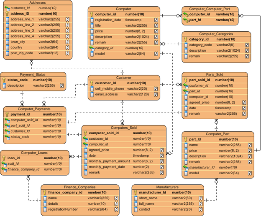This screenshot has width=261, height=216.
Task: Click the nullable N marker on Payment_Status description
Action: coord(61,86)
